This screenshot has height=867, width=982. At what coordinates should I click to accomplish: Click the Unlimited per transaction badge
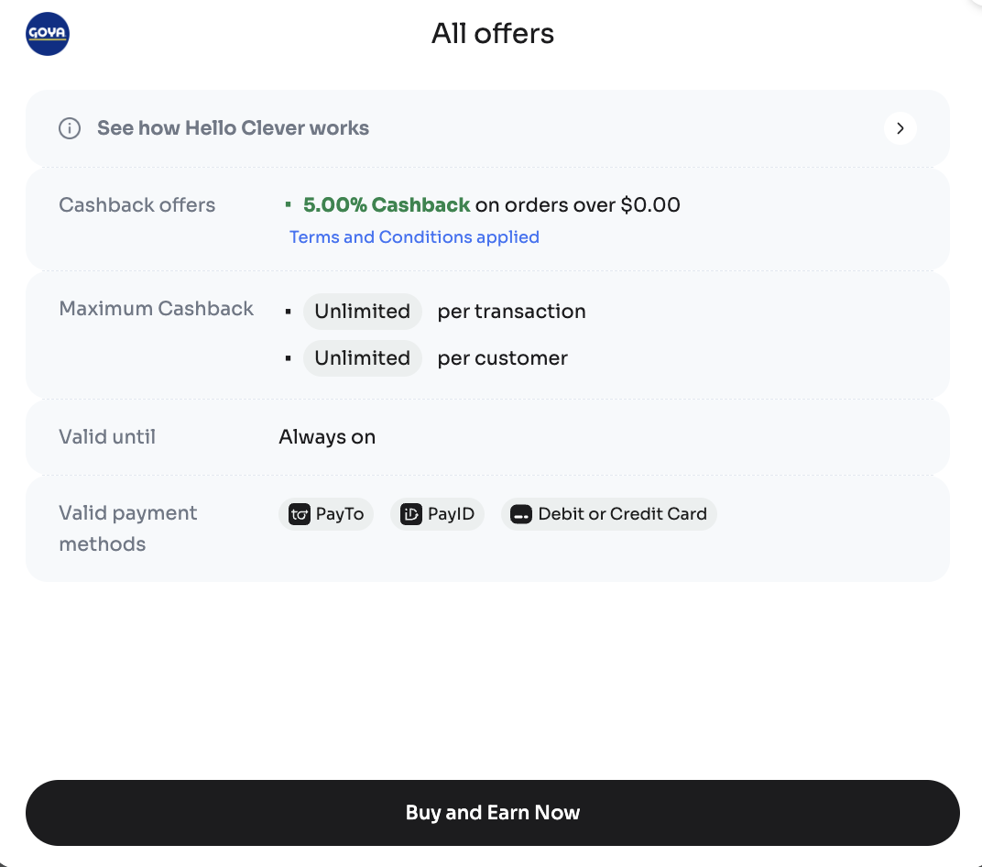(362, 312)
